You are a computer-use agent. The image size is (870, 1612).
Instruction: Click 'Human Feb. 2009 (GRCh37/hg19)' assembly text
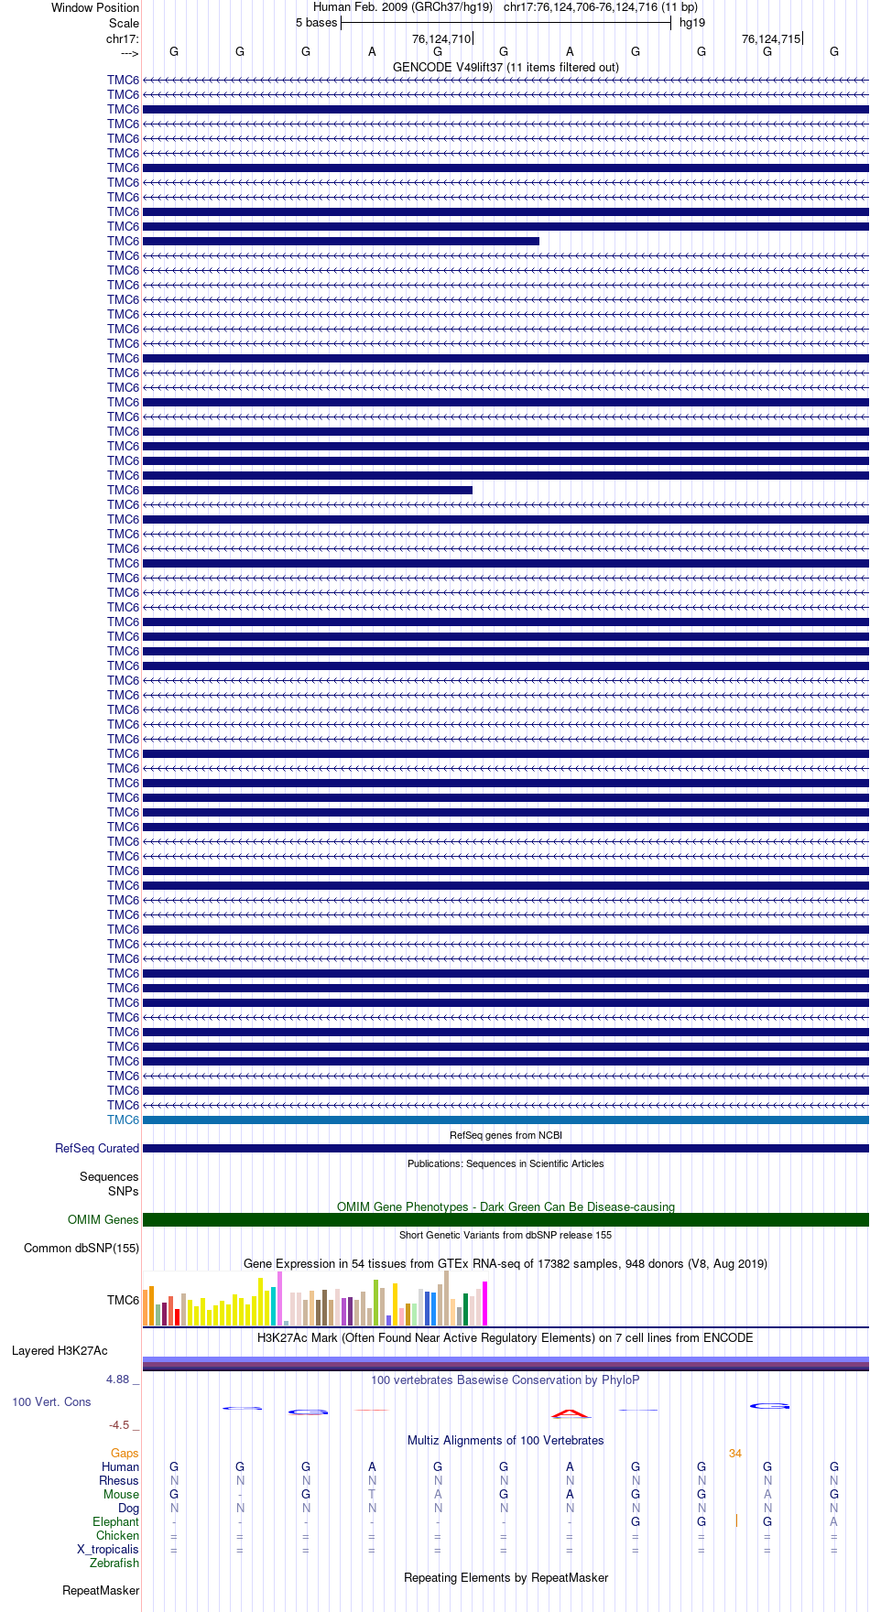[403, 7]
